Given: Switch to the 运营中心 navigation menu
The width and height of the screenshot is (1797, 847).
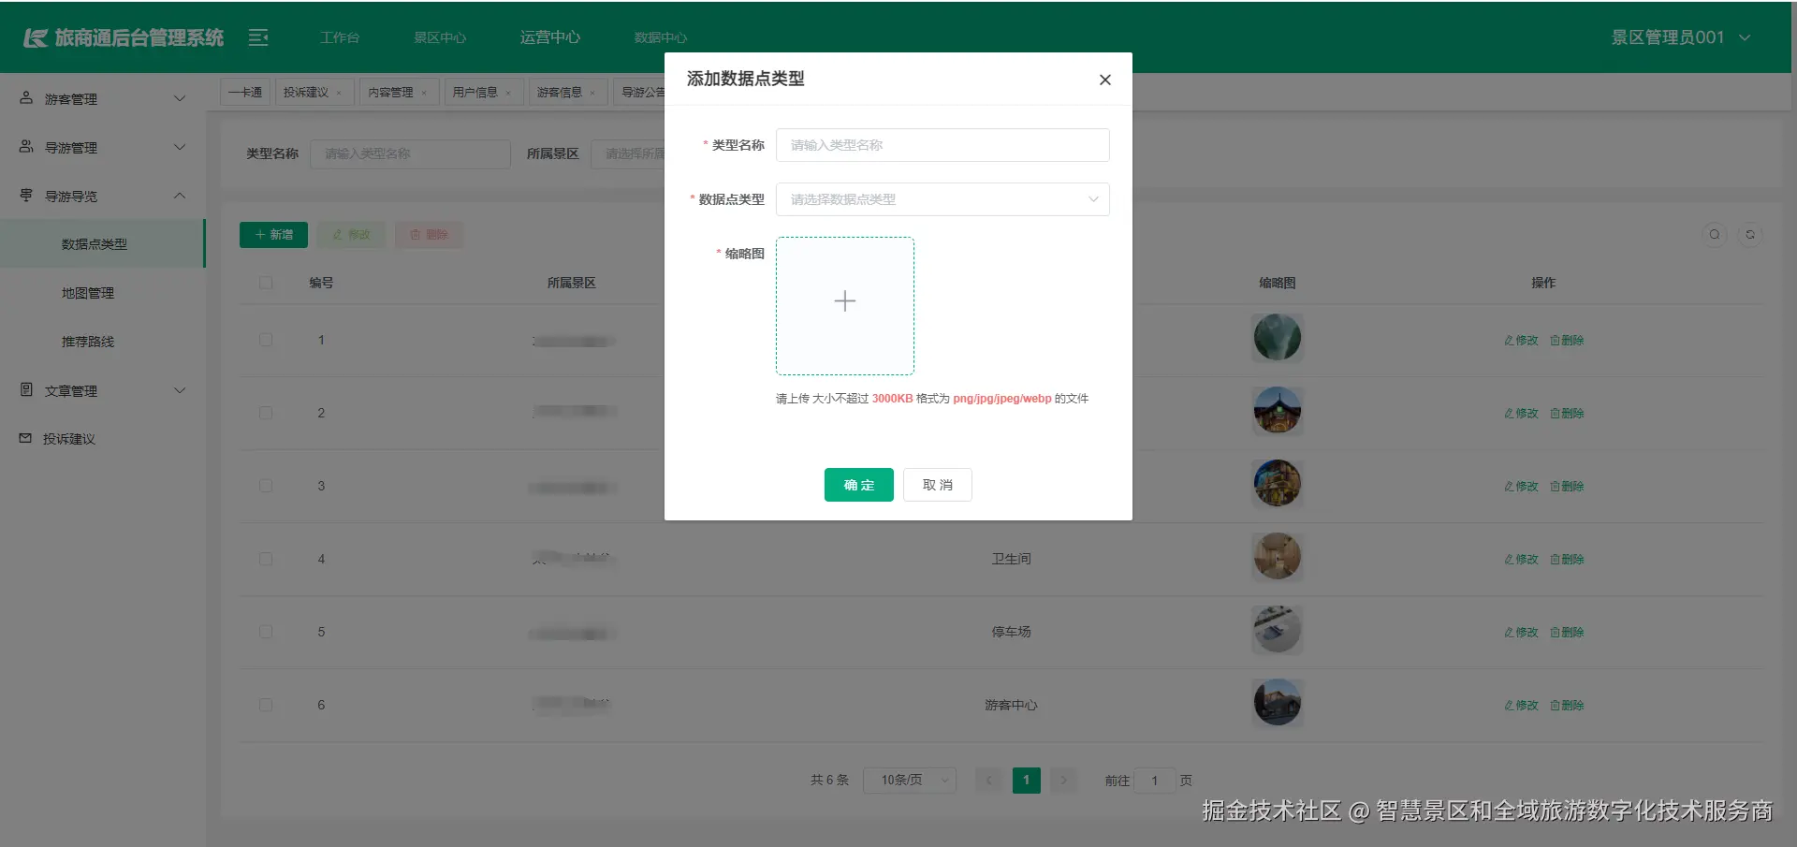Looking at the screenshot, I should click(550, 37).
